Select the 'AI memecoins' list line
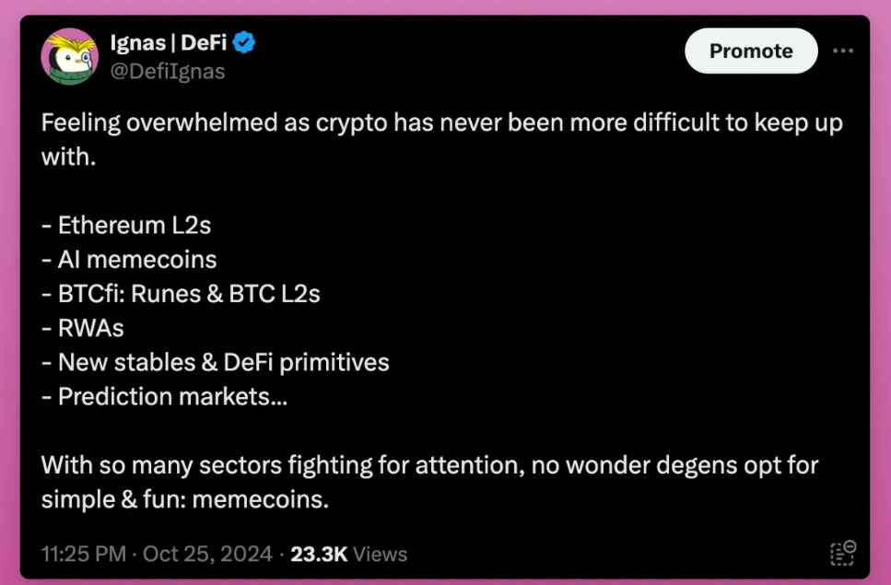 pyautogui.click(x=129, y=260)
